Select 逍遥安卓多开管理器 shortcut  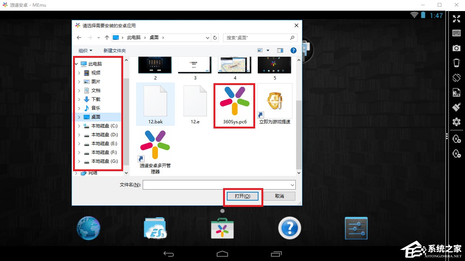click(155, 152)
